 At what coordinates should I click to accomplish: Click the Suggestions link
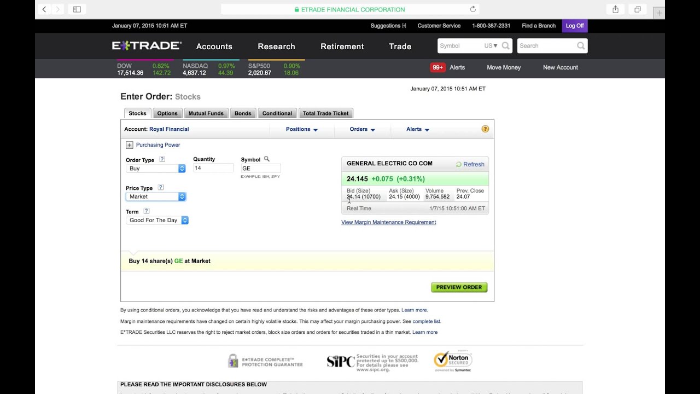click(x=388, y=26)
